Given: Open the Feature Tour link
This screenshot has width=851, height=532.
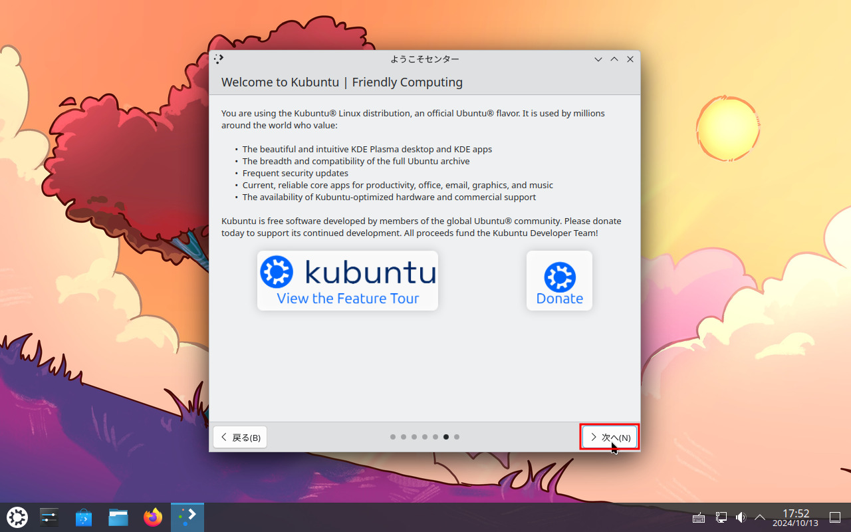Looking at the screenshot, I should [x=347, y=298].
